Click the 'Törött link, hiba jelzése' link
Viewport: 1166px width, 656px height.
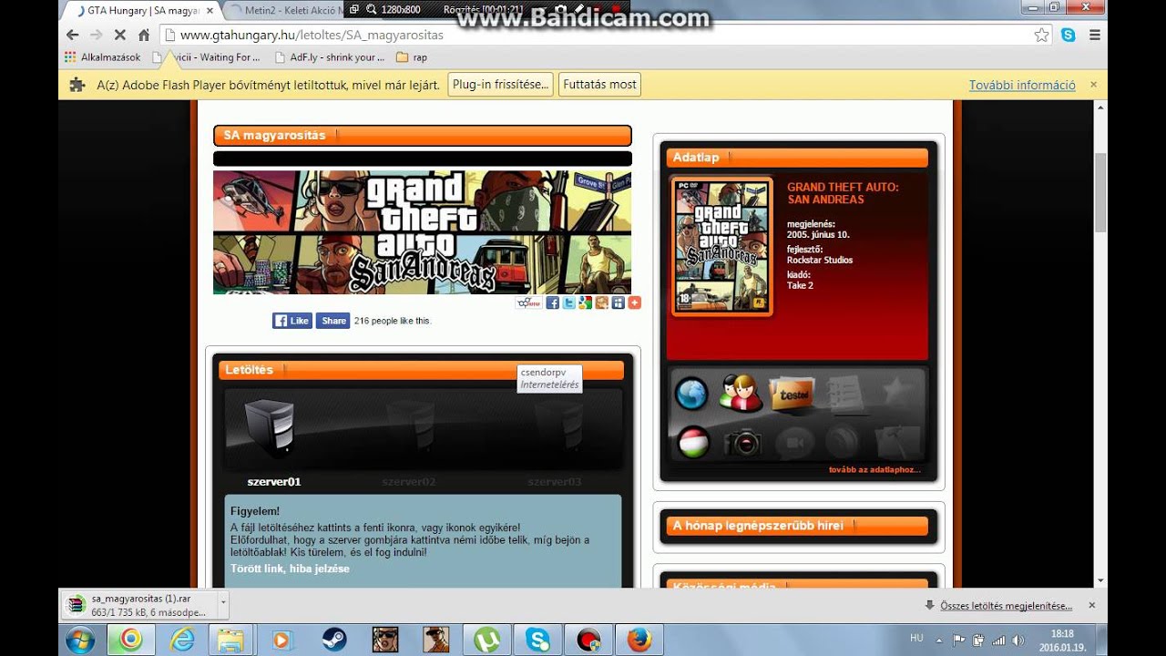pos(290,569)
